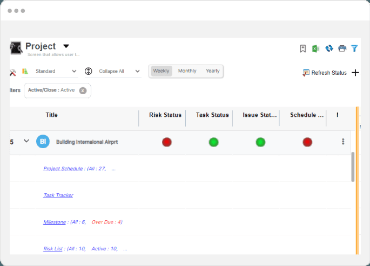
Task: Open the Risk List link
Action: pos(53,249)
